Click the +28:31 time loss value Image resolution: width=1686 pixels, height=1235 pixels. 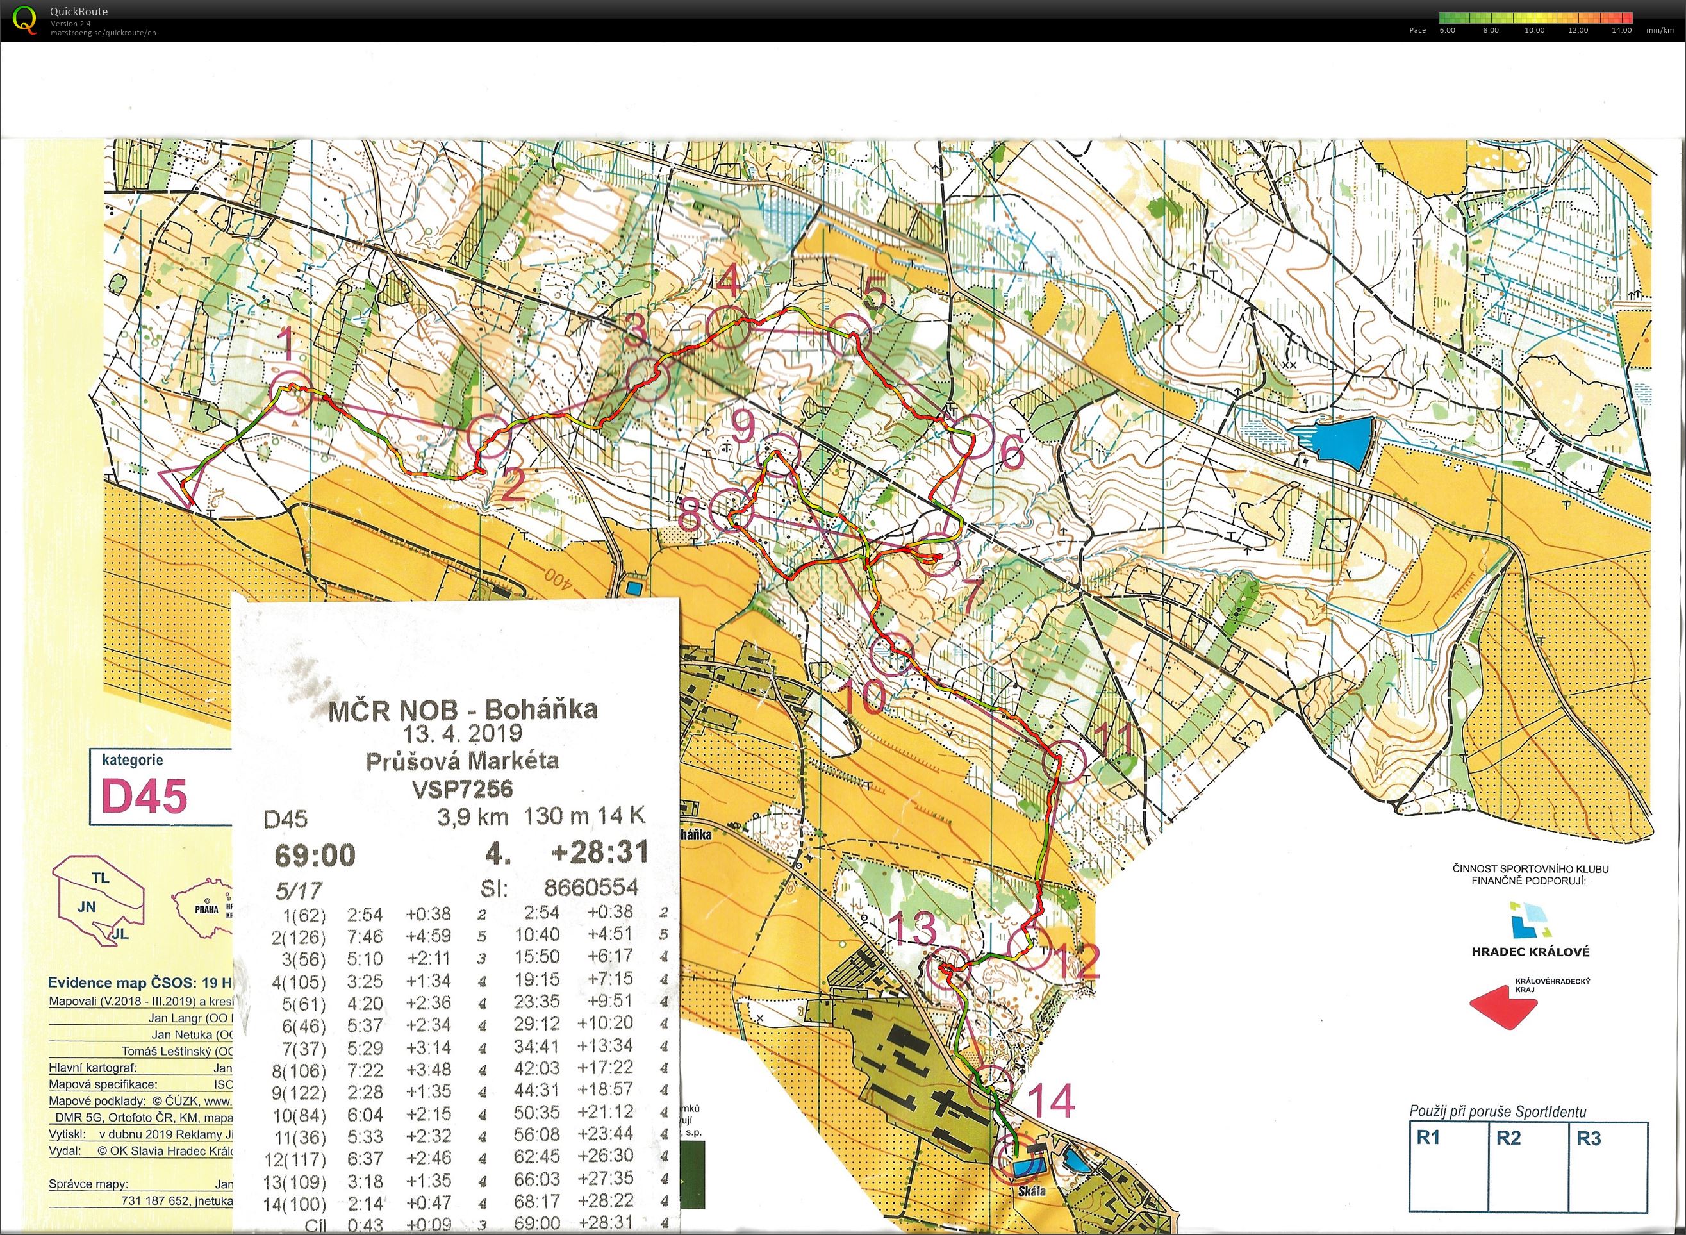coord(599,852)
